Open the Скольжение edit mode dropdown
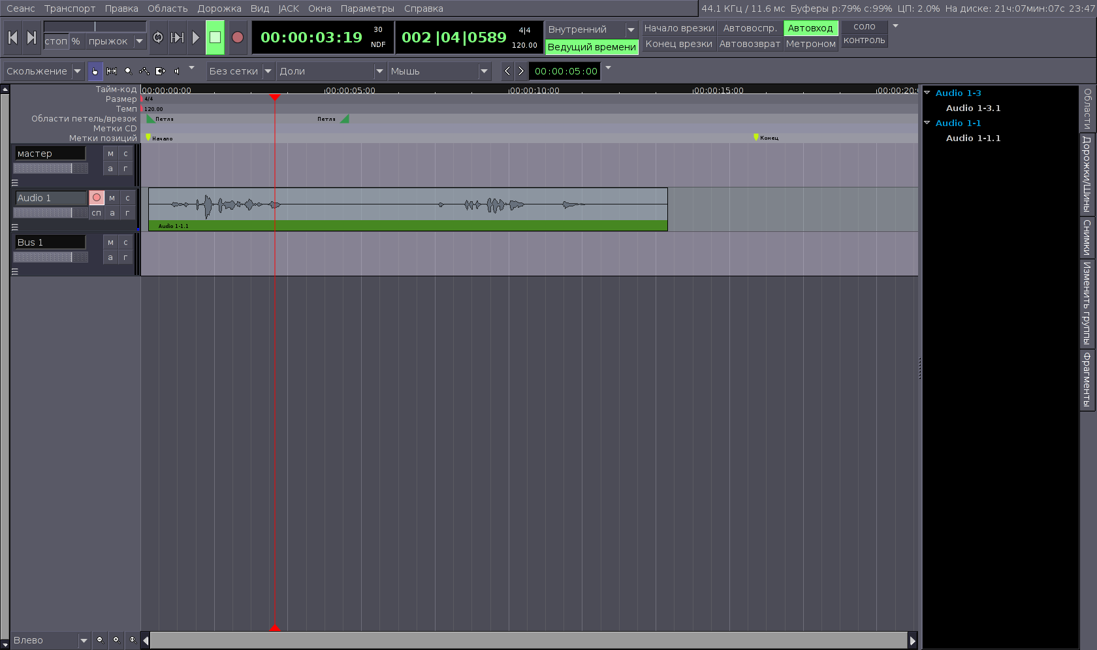The width and height of the screenshot is (1097, 650). tap(44, 71)
